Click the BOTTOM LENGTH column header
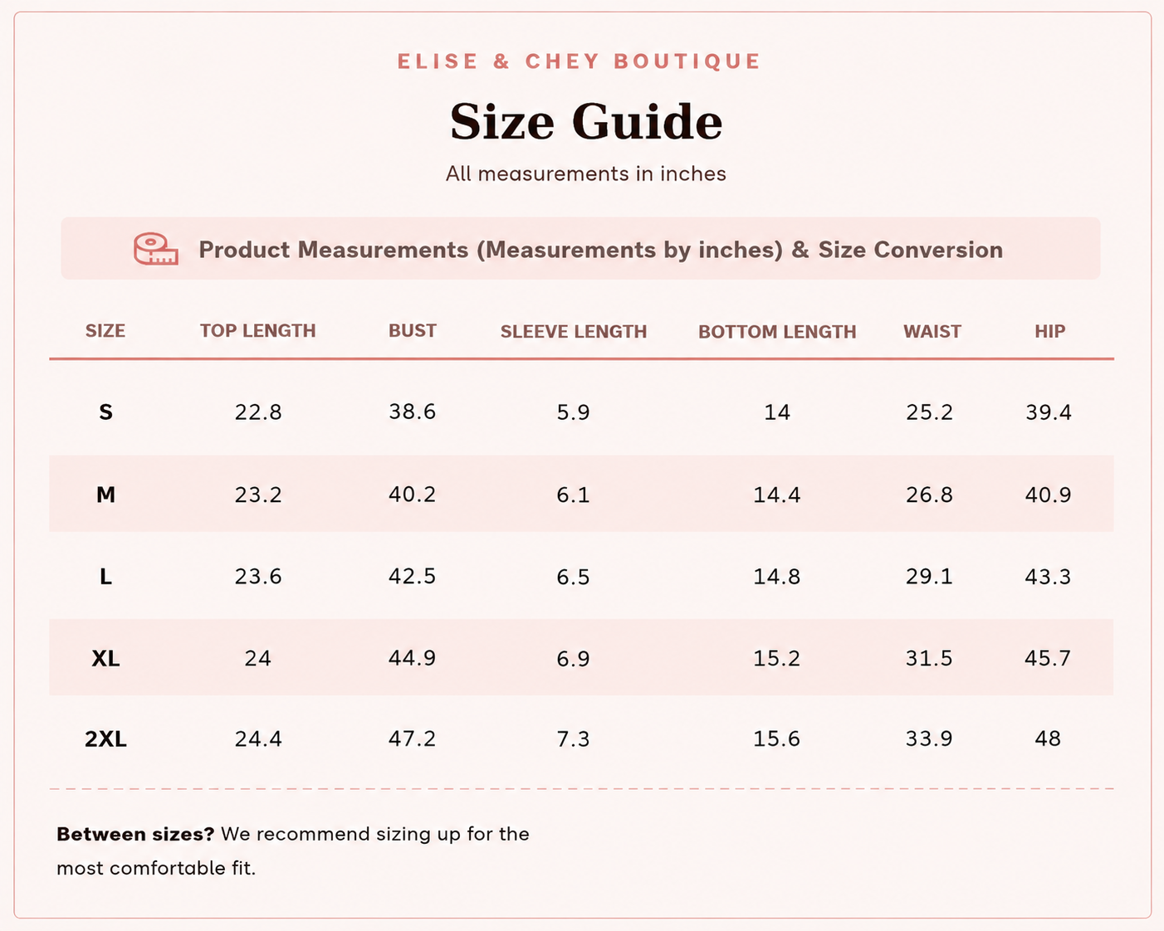The height and width of the screenshot is (931, 1164). tap(777, 331)
